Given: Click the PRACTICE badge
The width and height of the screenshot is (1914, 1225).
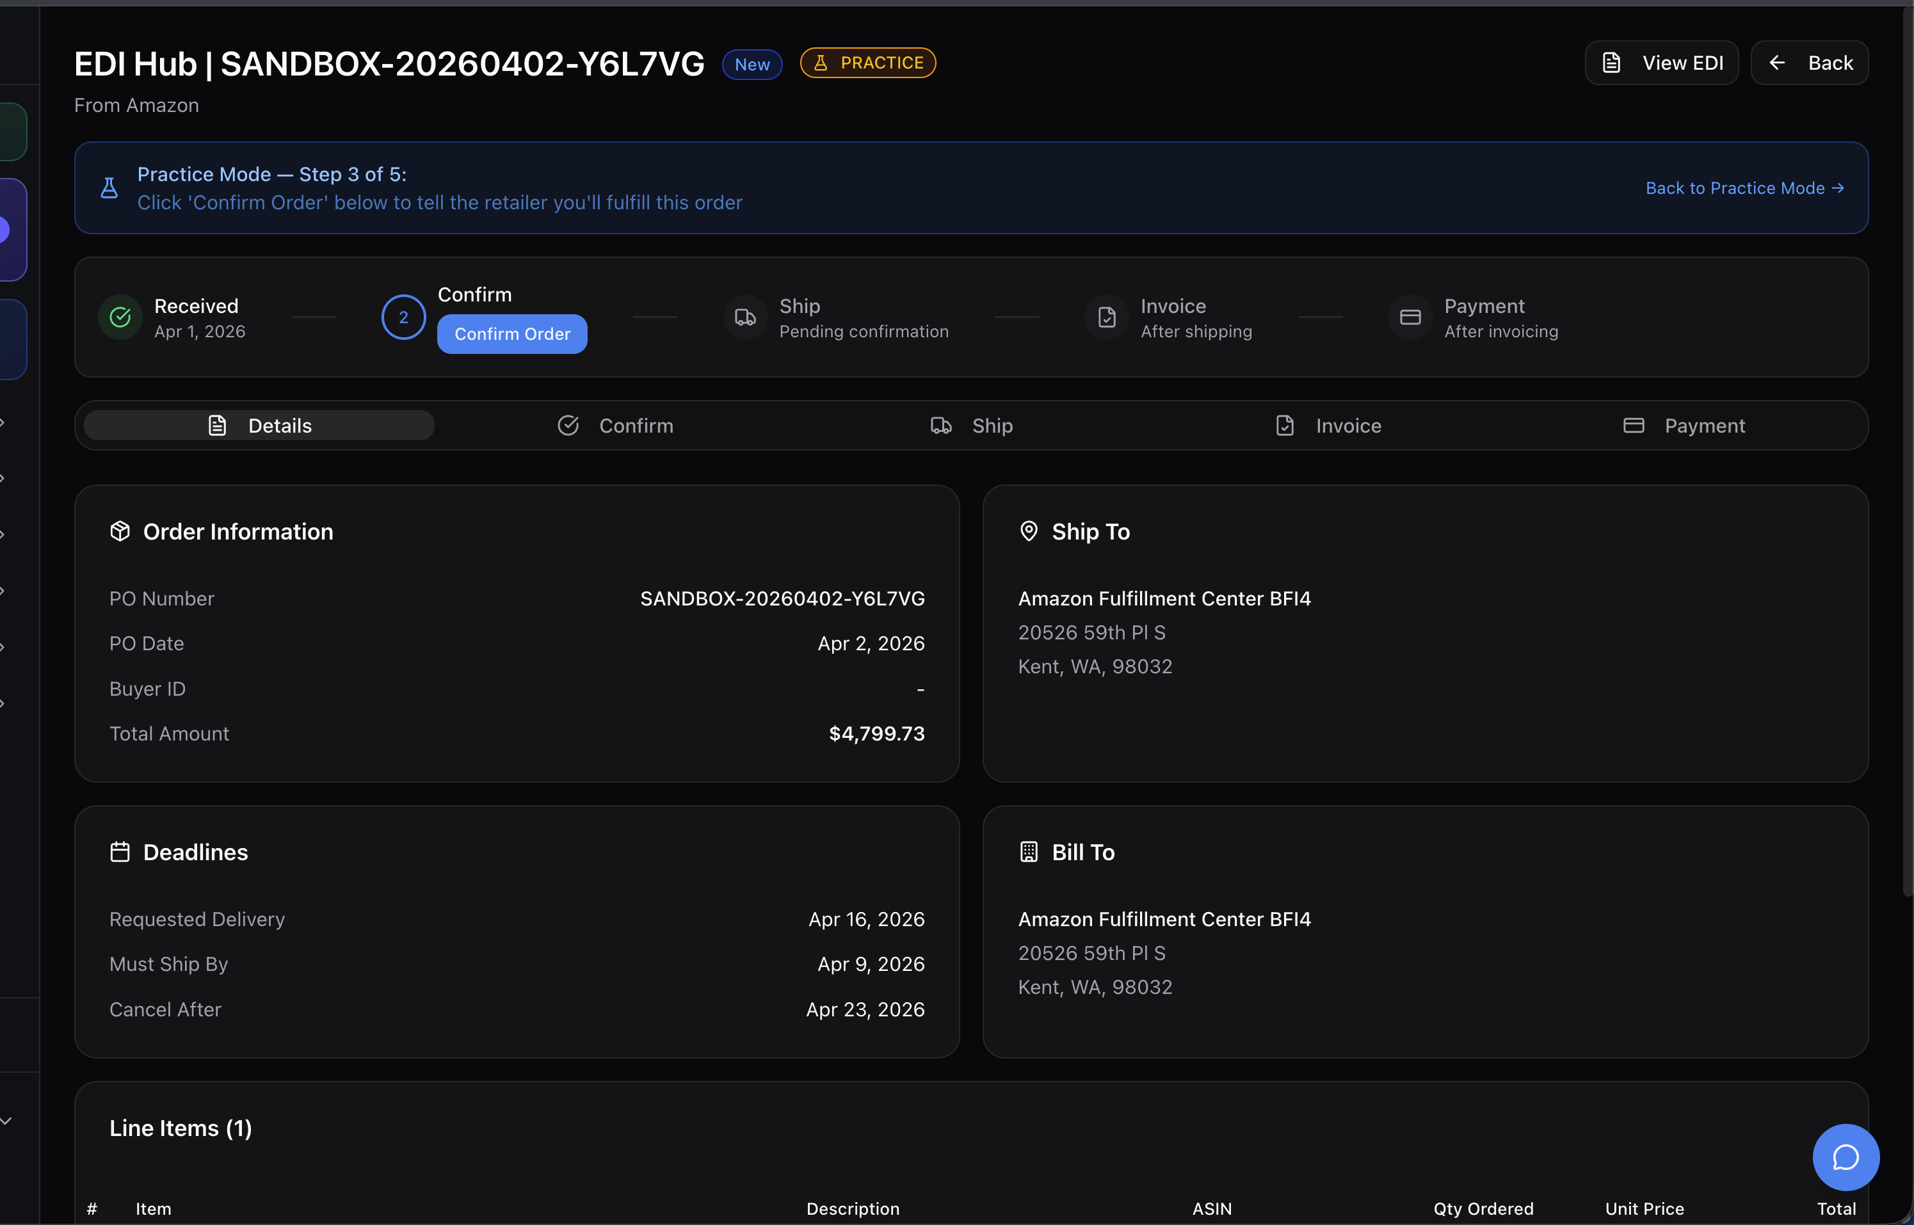Looking at the screenshot, I should [x=868, y=63].
